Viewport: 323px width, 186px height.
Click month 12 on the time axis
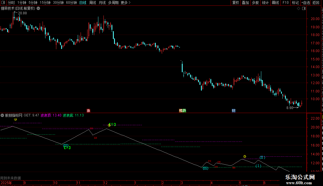tap(105, 183)
